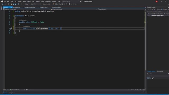Image resolution: width=169 pixels, height=95 pixels.
Task: Click the Navigate Backward toolbar icon
Action: click(3, 4)
